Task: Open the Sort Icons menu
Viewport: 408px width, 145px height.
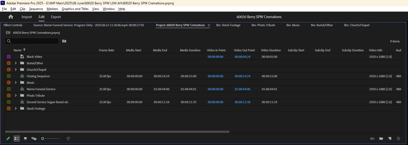Action: click(x=69, y=139)
